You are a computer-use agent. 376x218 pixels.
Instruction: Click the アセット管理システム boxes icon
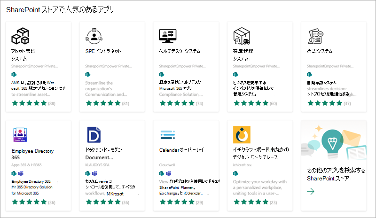click(20, 36)
